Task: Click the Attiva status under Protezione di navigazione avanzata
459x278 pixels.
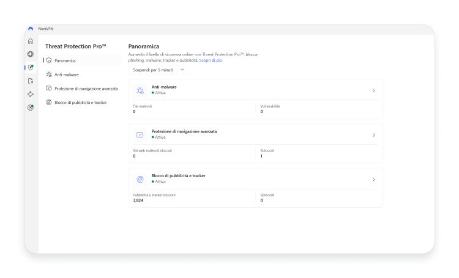Action: click(x=159, y=137)
